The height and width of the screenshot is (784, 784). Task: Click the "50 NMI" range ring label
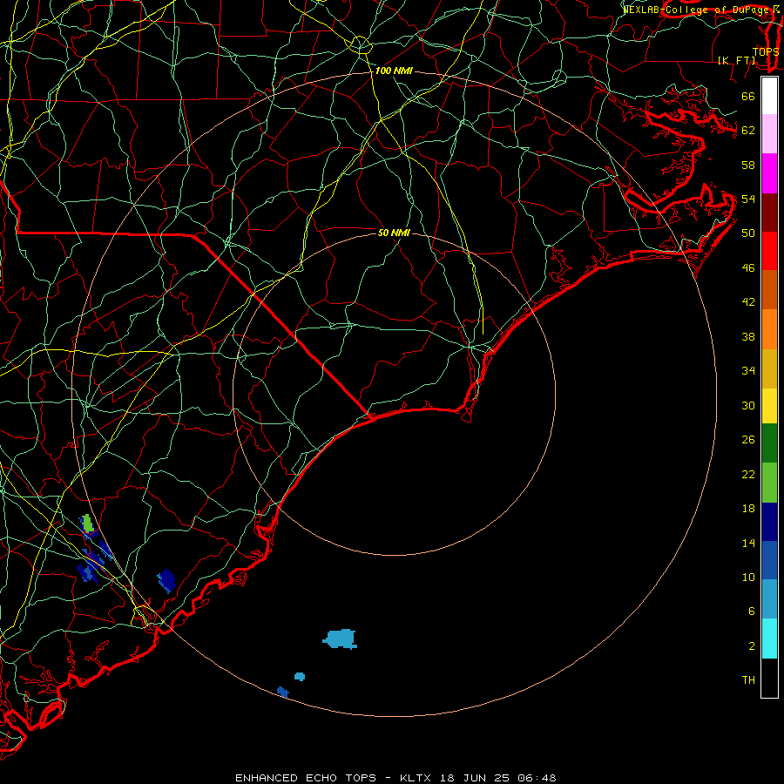tap(394, 233)
